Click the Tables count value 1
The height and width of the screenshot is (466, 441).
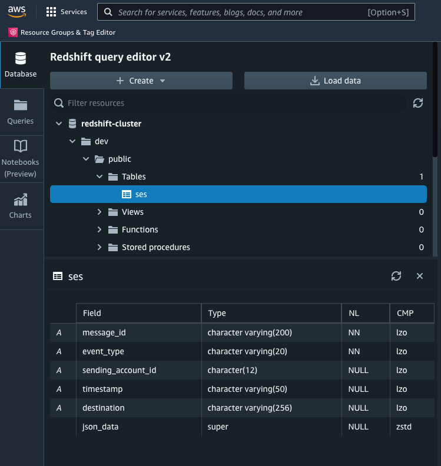(422, 177)
